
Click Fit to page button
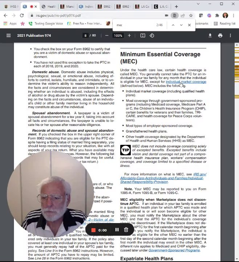click(143, 36)
